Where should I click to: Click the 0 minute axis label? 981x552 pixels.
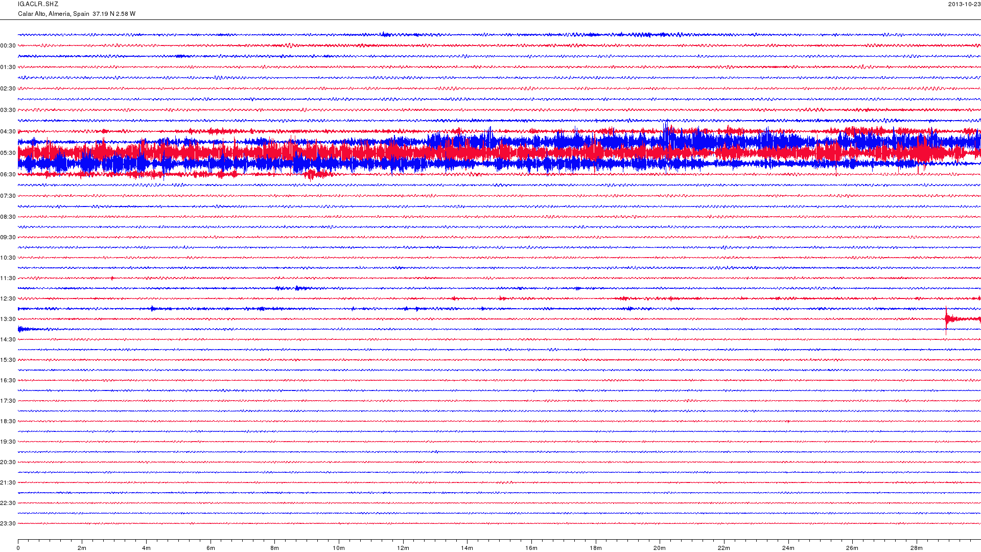point(18,548)
